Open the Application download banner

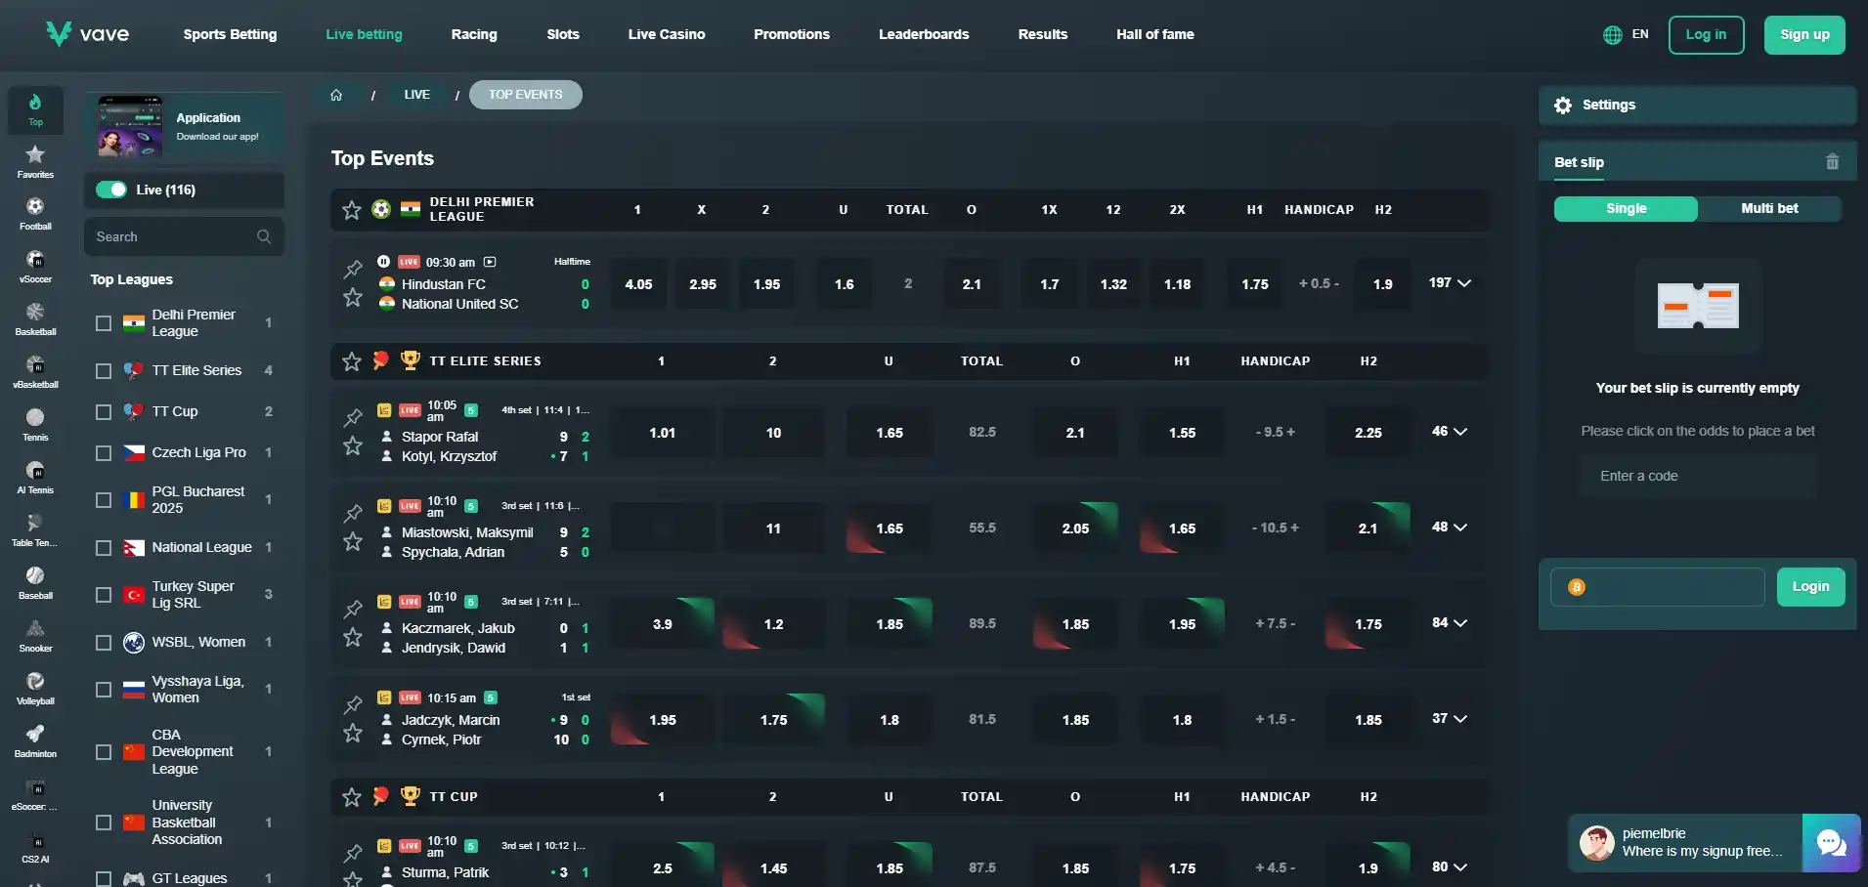pos(185,126)
